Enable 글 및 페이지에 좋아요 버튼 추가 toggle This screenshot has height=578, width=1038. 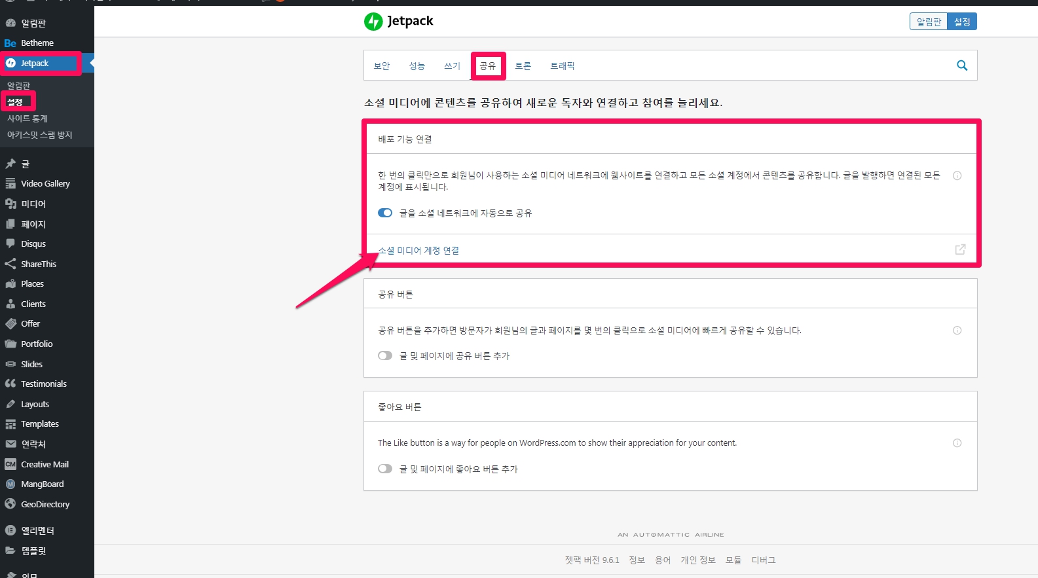point(385,469)
